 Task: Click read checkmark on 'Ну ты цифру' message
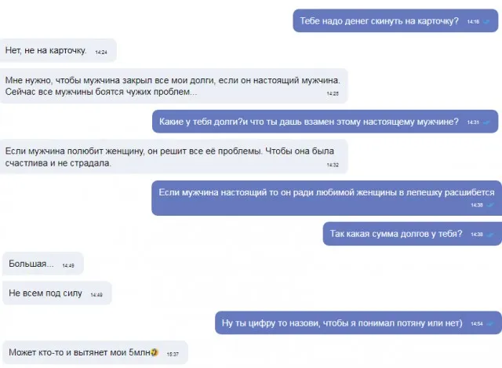click(490, 324)
